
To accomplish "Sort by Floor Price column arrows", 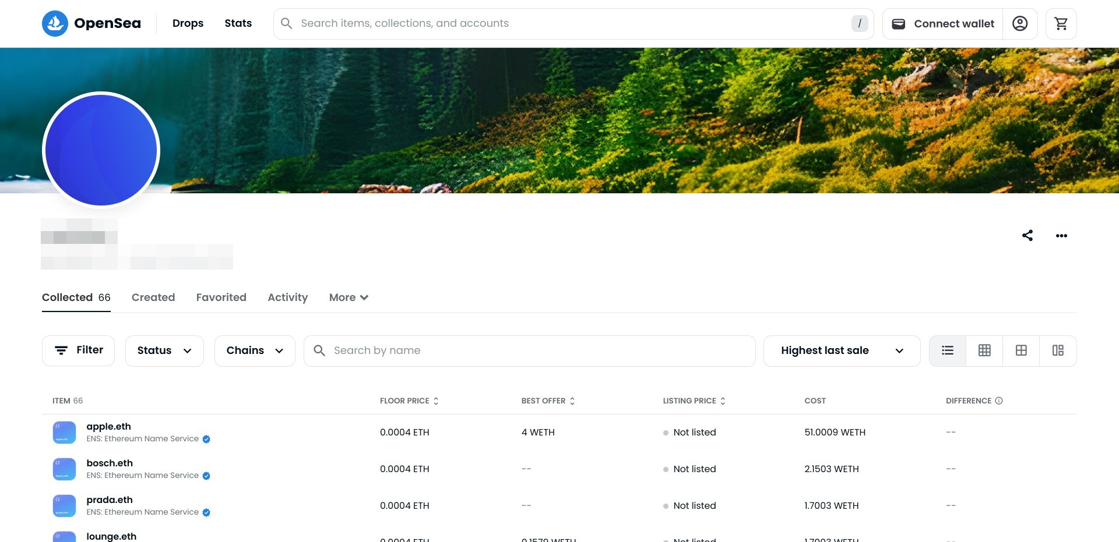I will click(436, 401).
